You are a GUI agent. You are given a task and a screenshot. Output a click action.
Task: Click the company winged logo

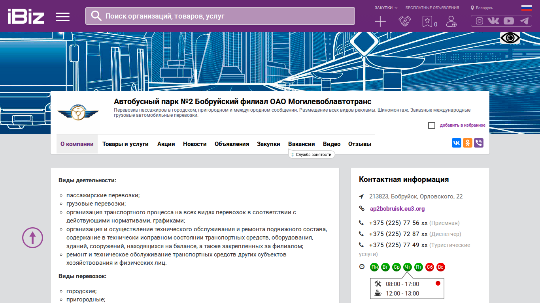78,113
